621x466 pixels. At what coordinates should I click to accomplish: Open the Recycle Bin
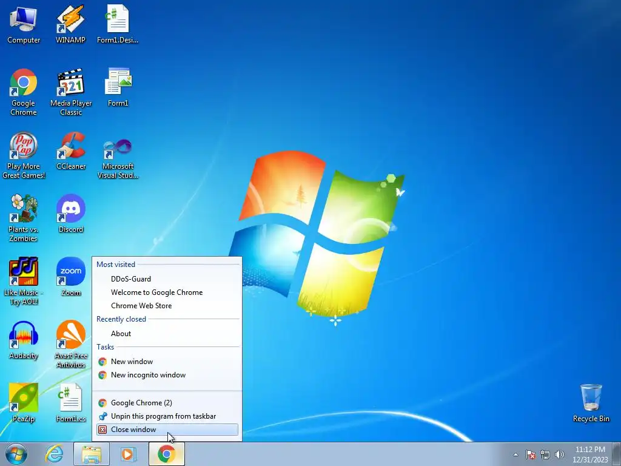591,403
